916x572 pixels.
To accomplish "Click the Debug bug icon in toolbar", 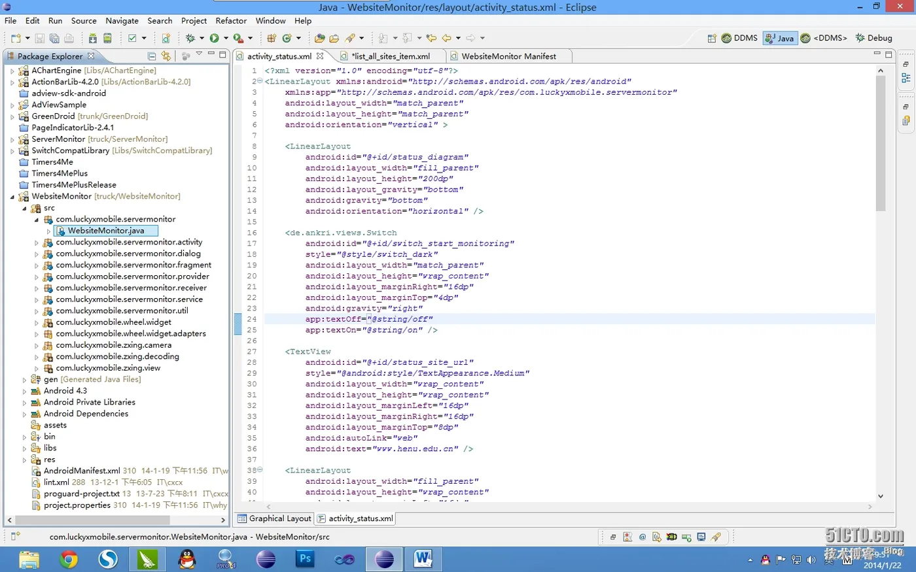I will pyautogui.click(x=190, y=39).
